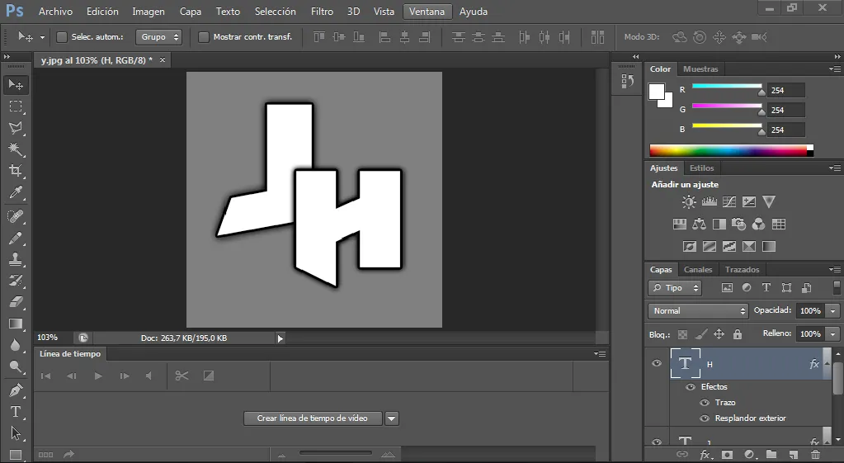This screenshot has width=844, height=463.
Task: Select the Healing Brush tool
Action: pos(16,216)
